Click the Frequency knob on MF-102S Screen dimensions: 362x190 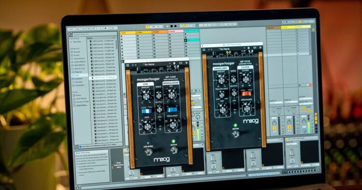[x=173, y=125]
